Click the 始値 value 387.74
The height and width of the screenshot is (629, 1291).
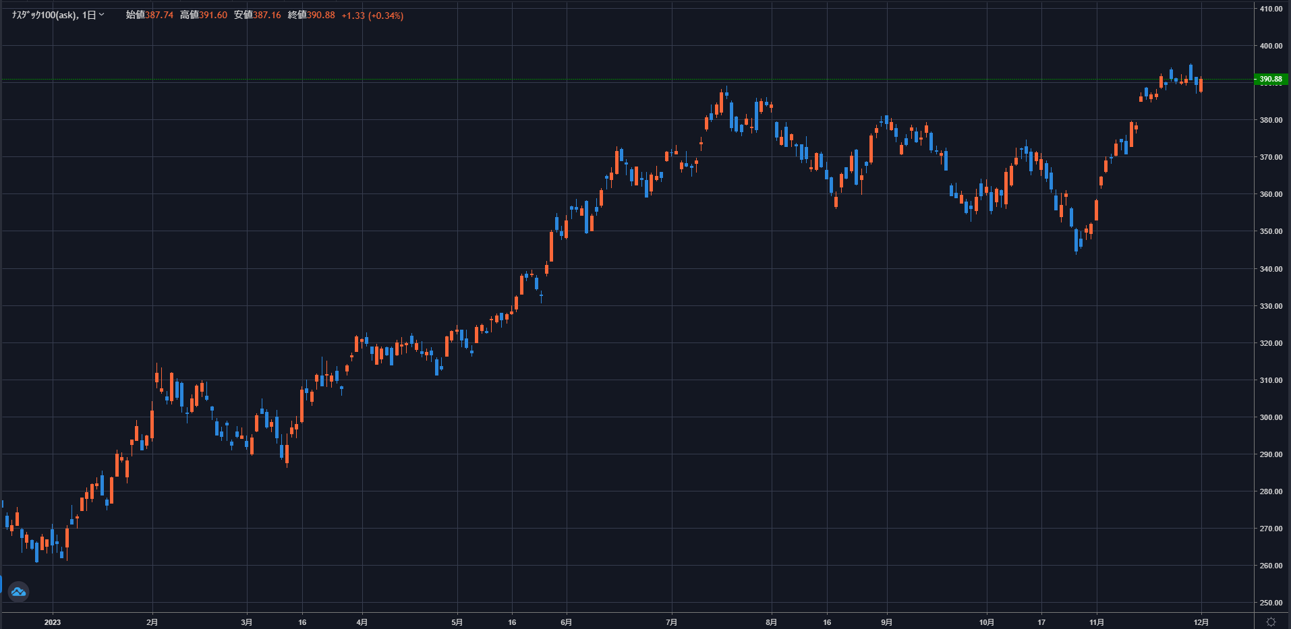(x=159, y=15)
